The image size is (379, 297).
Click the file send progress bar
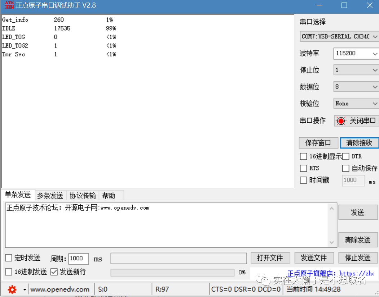click(172, 273)
